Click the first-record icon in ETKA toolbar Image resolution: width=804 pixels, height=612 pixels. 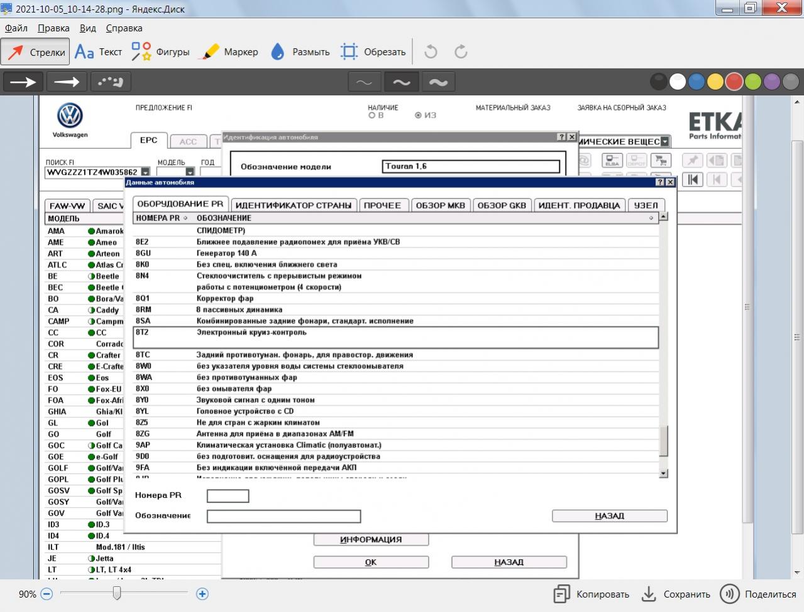[693, 180]
